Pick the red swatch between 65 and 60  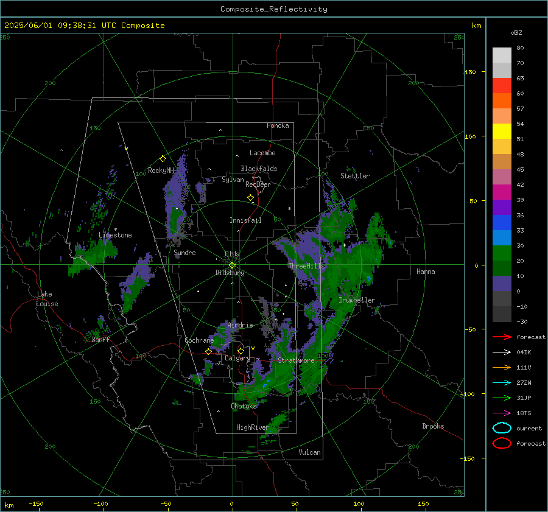click(x=502, y=85)
